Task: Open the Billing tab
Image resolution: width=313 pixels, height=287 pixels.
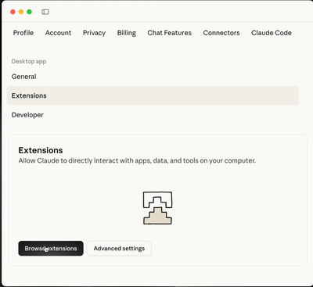Action: pyautogui.click(x=127, y=33)
